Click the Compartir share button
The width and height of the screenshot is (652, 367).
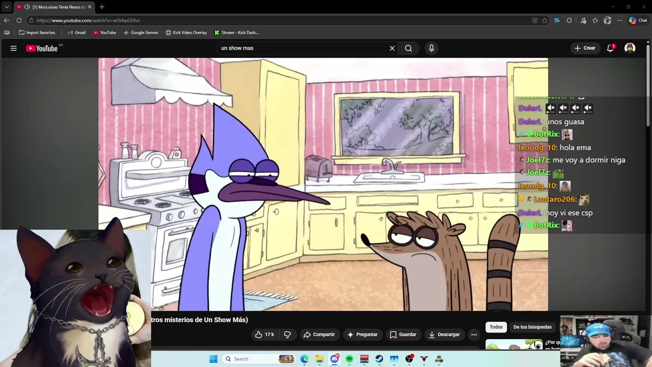pyautogui.click(x=319, y=334)
